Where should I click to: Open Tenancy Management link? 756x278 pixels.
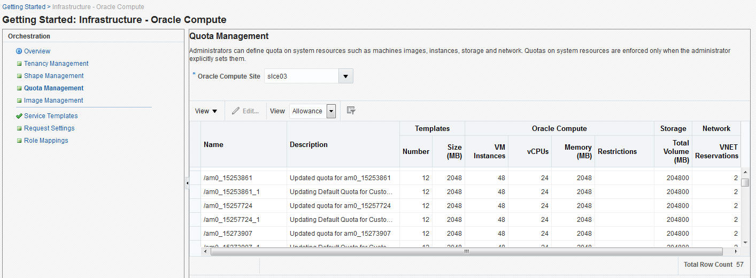[56, 64]
